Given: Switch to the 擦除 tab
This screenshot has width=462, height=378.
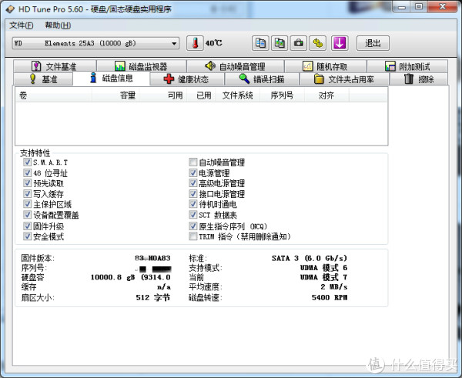Looking at the screenshot, I should pyautogui.click(x=419, y=79).
